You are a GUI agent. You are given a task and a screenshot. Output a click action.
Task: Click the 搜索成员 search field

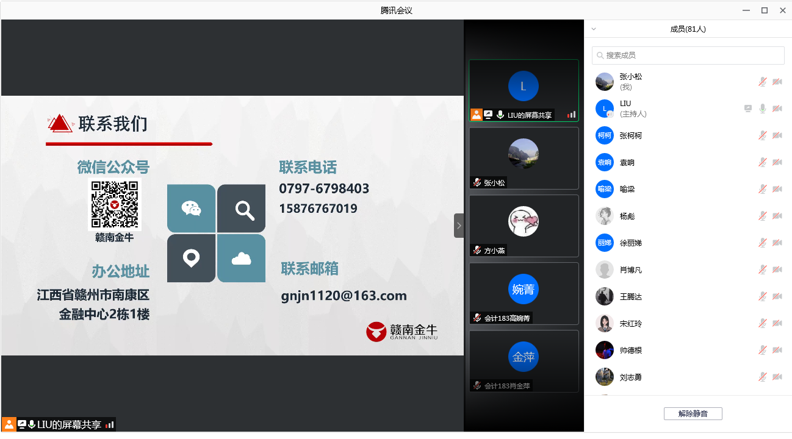(688, 55)
